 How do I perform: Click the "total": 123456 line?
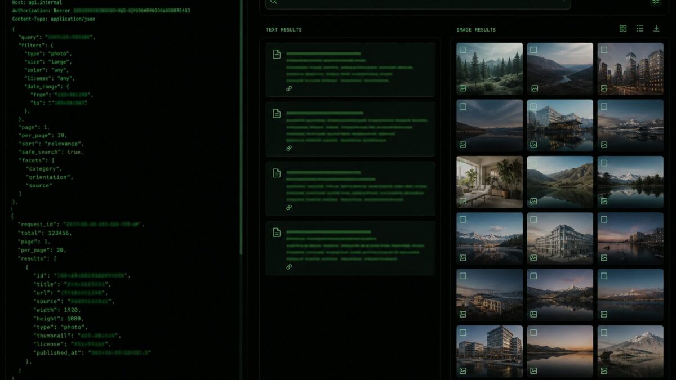click(x=45, y=233)
